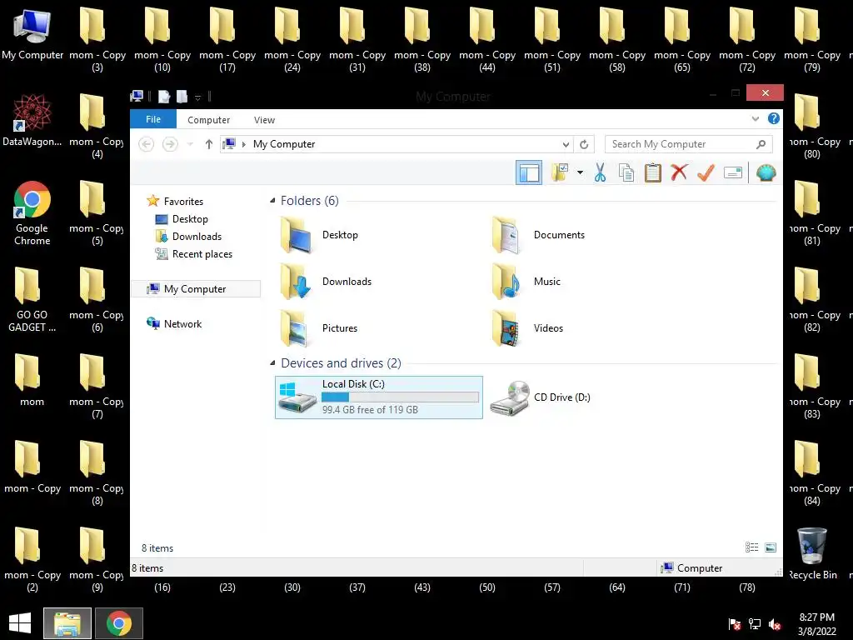Open the File ribbon tab
The width and height of the screenshot is (853, 640).
(x=153, y=119)
